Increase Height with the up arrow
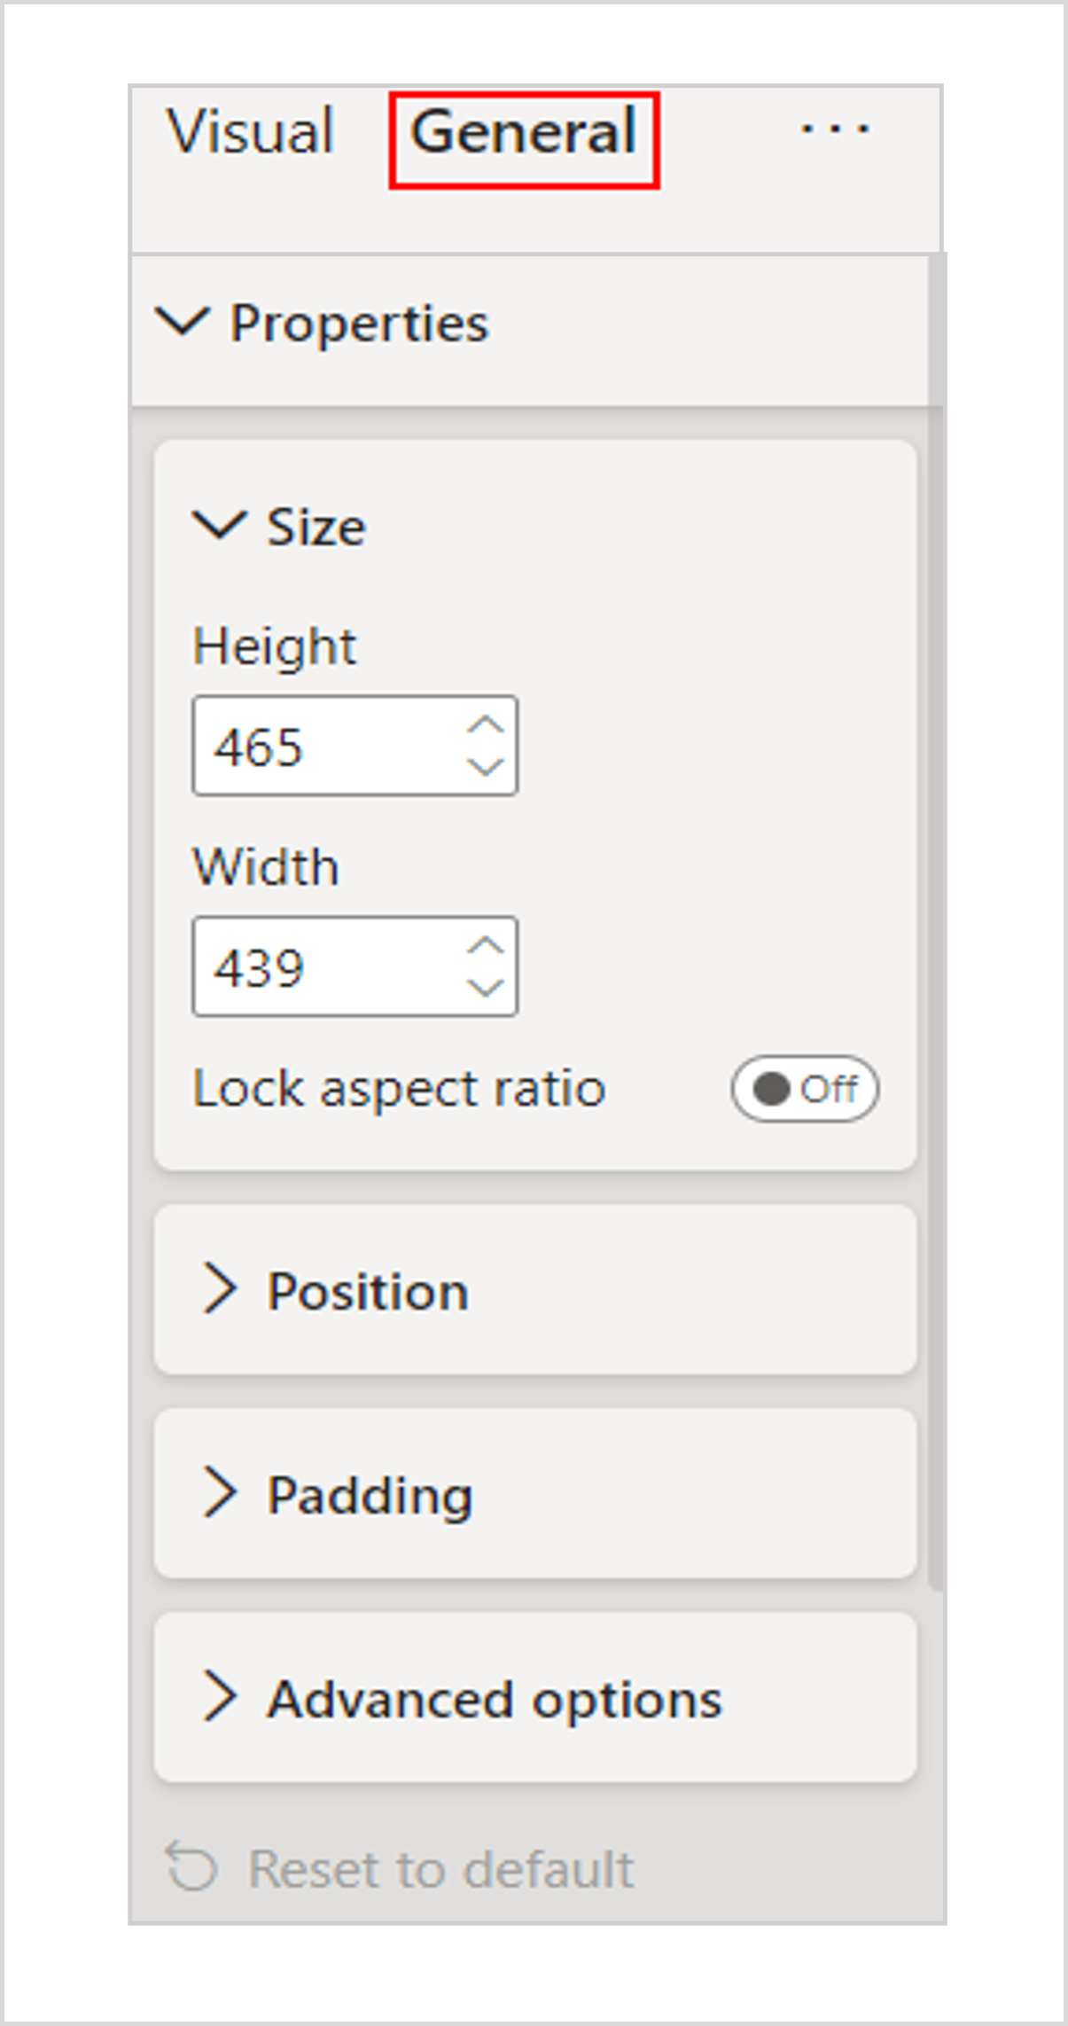The image size is (1068, 2026). click(x=486, y=724)
